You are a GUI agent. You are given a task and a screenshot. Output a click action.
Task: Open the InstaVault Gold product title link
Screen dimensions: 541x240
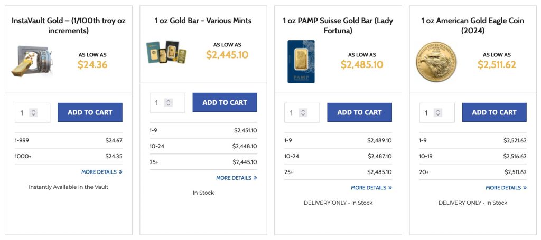click(69, 25)
